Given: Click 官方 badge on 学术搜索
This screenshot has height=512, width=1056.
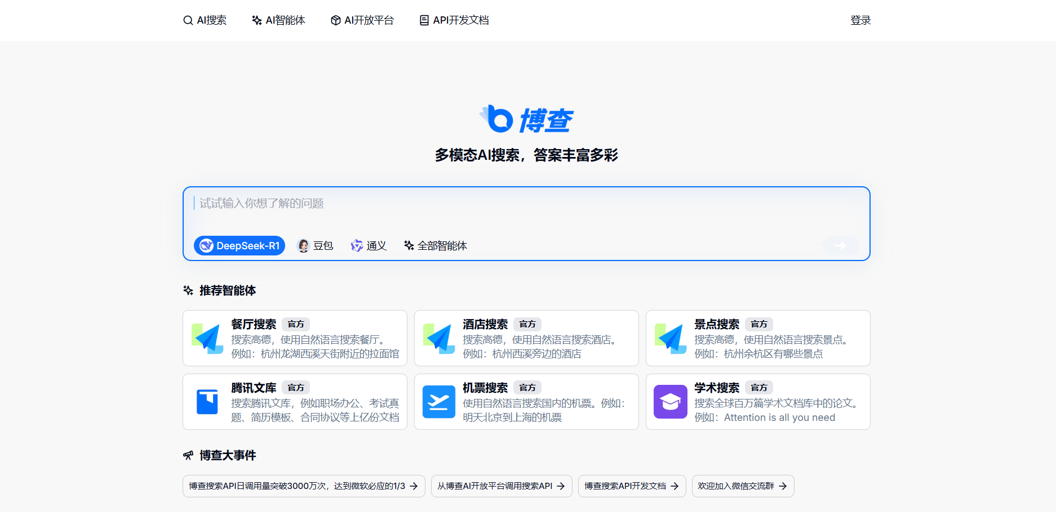Looking at the screenshot, I should [x=759, y=388].
